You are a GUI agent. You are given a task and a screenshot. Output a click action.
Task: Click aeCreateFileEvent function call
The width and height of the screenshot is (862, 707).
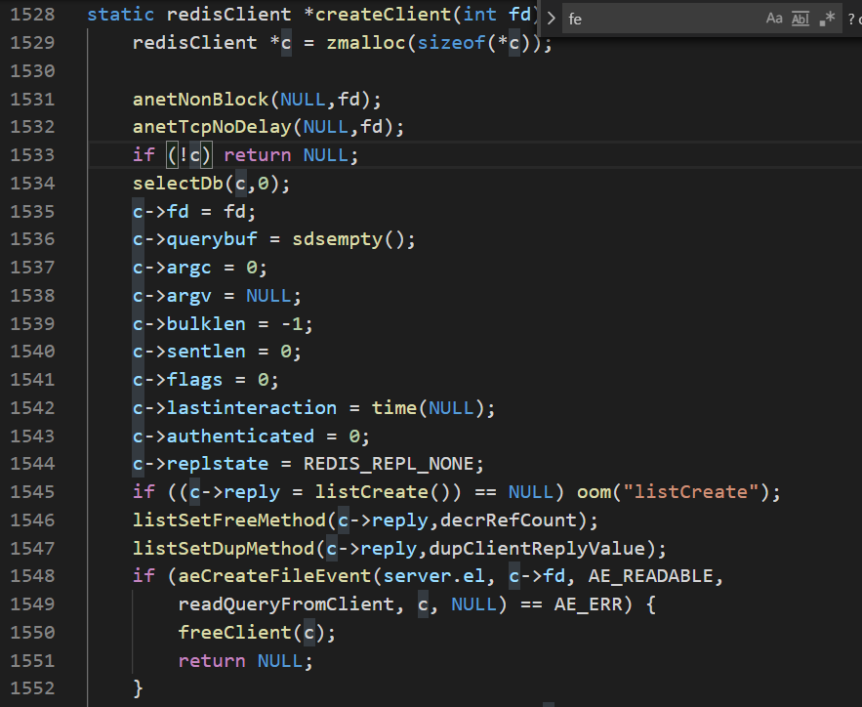(x=275, y=575)
